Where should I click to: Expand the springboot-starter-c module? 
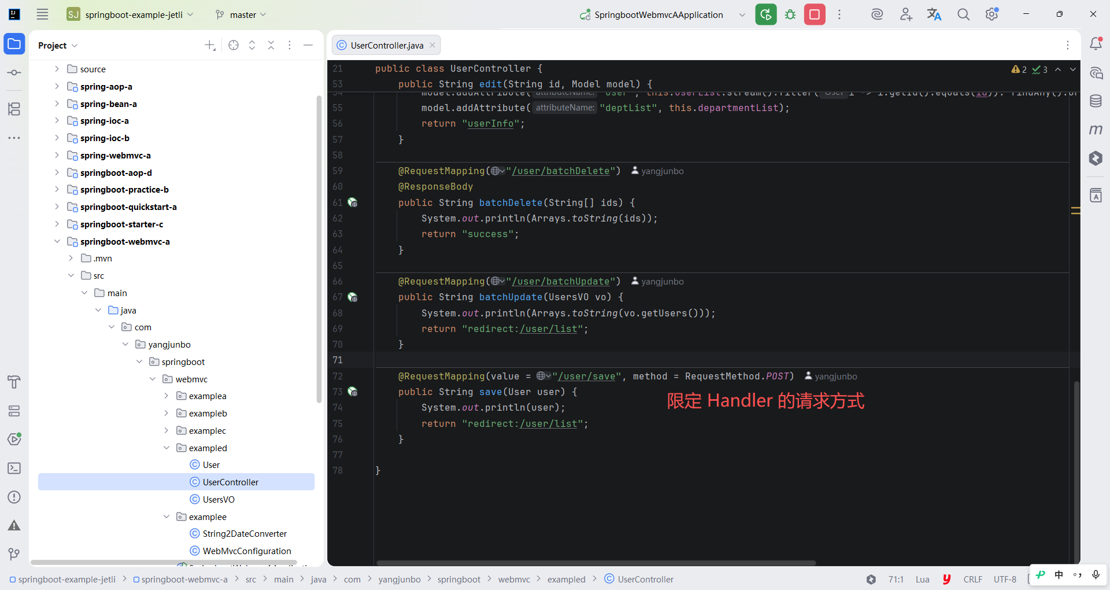[x=57, y=224]
